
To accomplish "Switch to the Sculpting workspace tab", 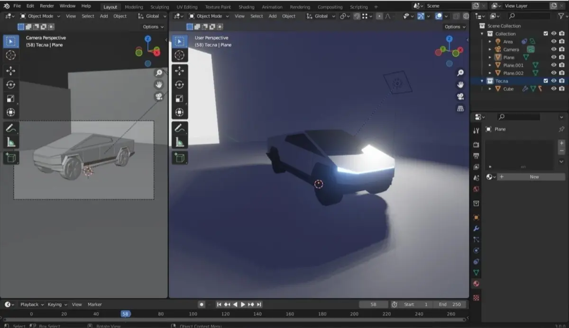I will coord(159,7).
